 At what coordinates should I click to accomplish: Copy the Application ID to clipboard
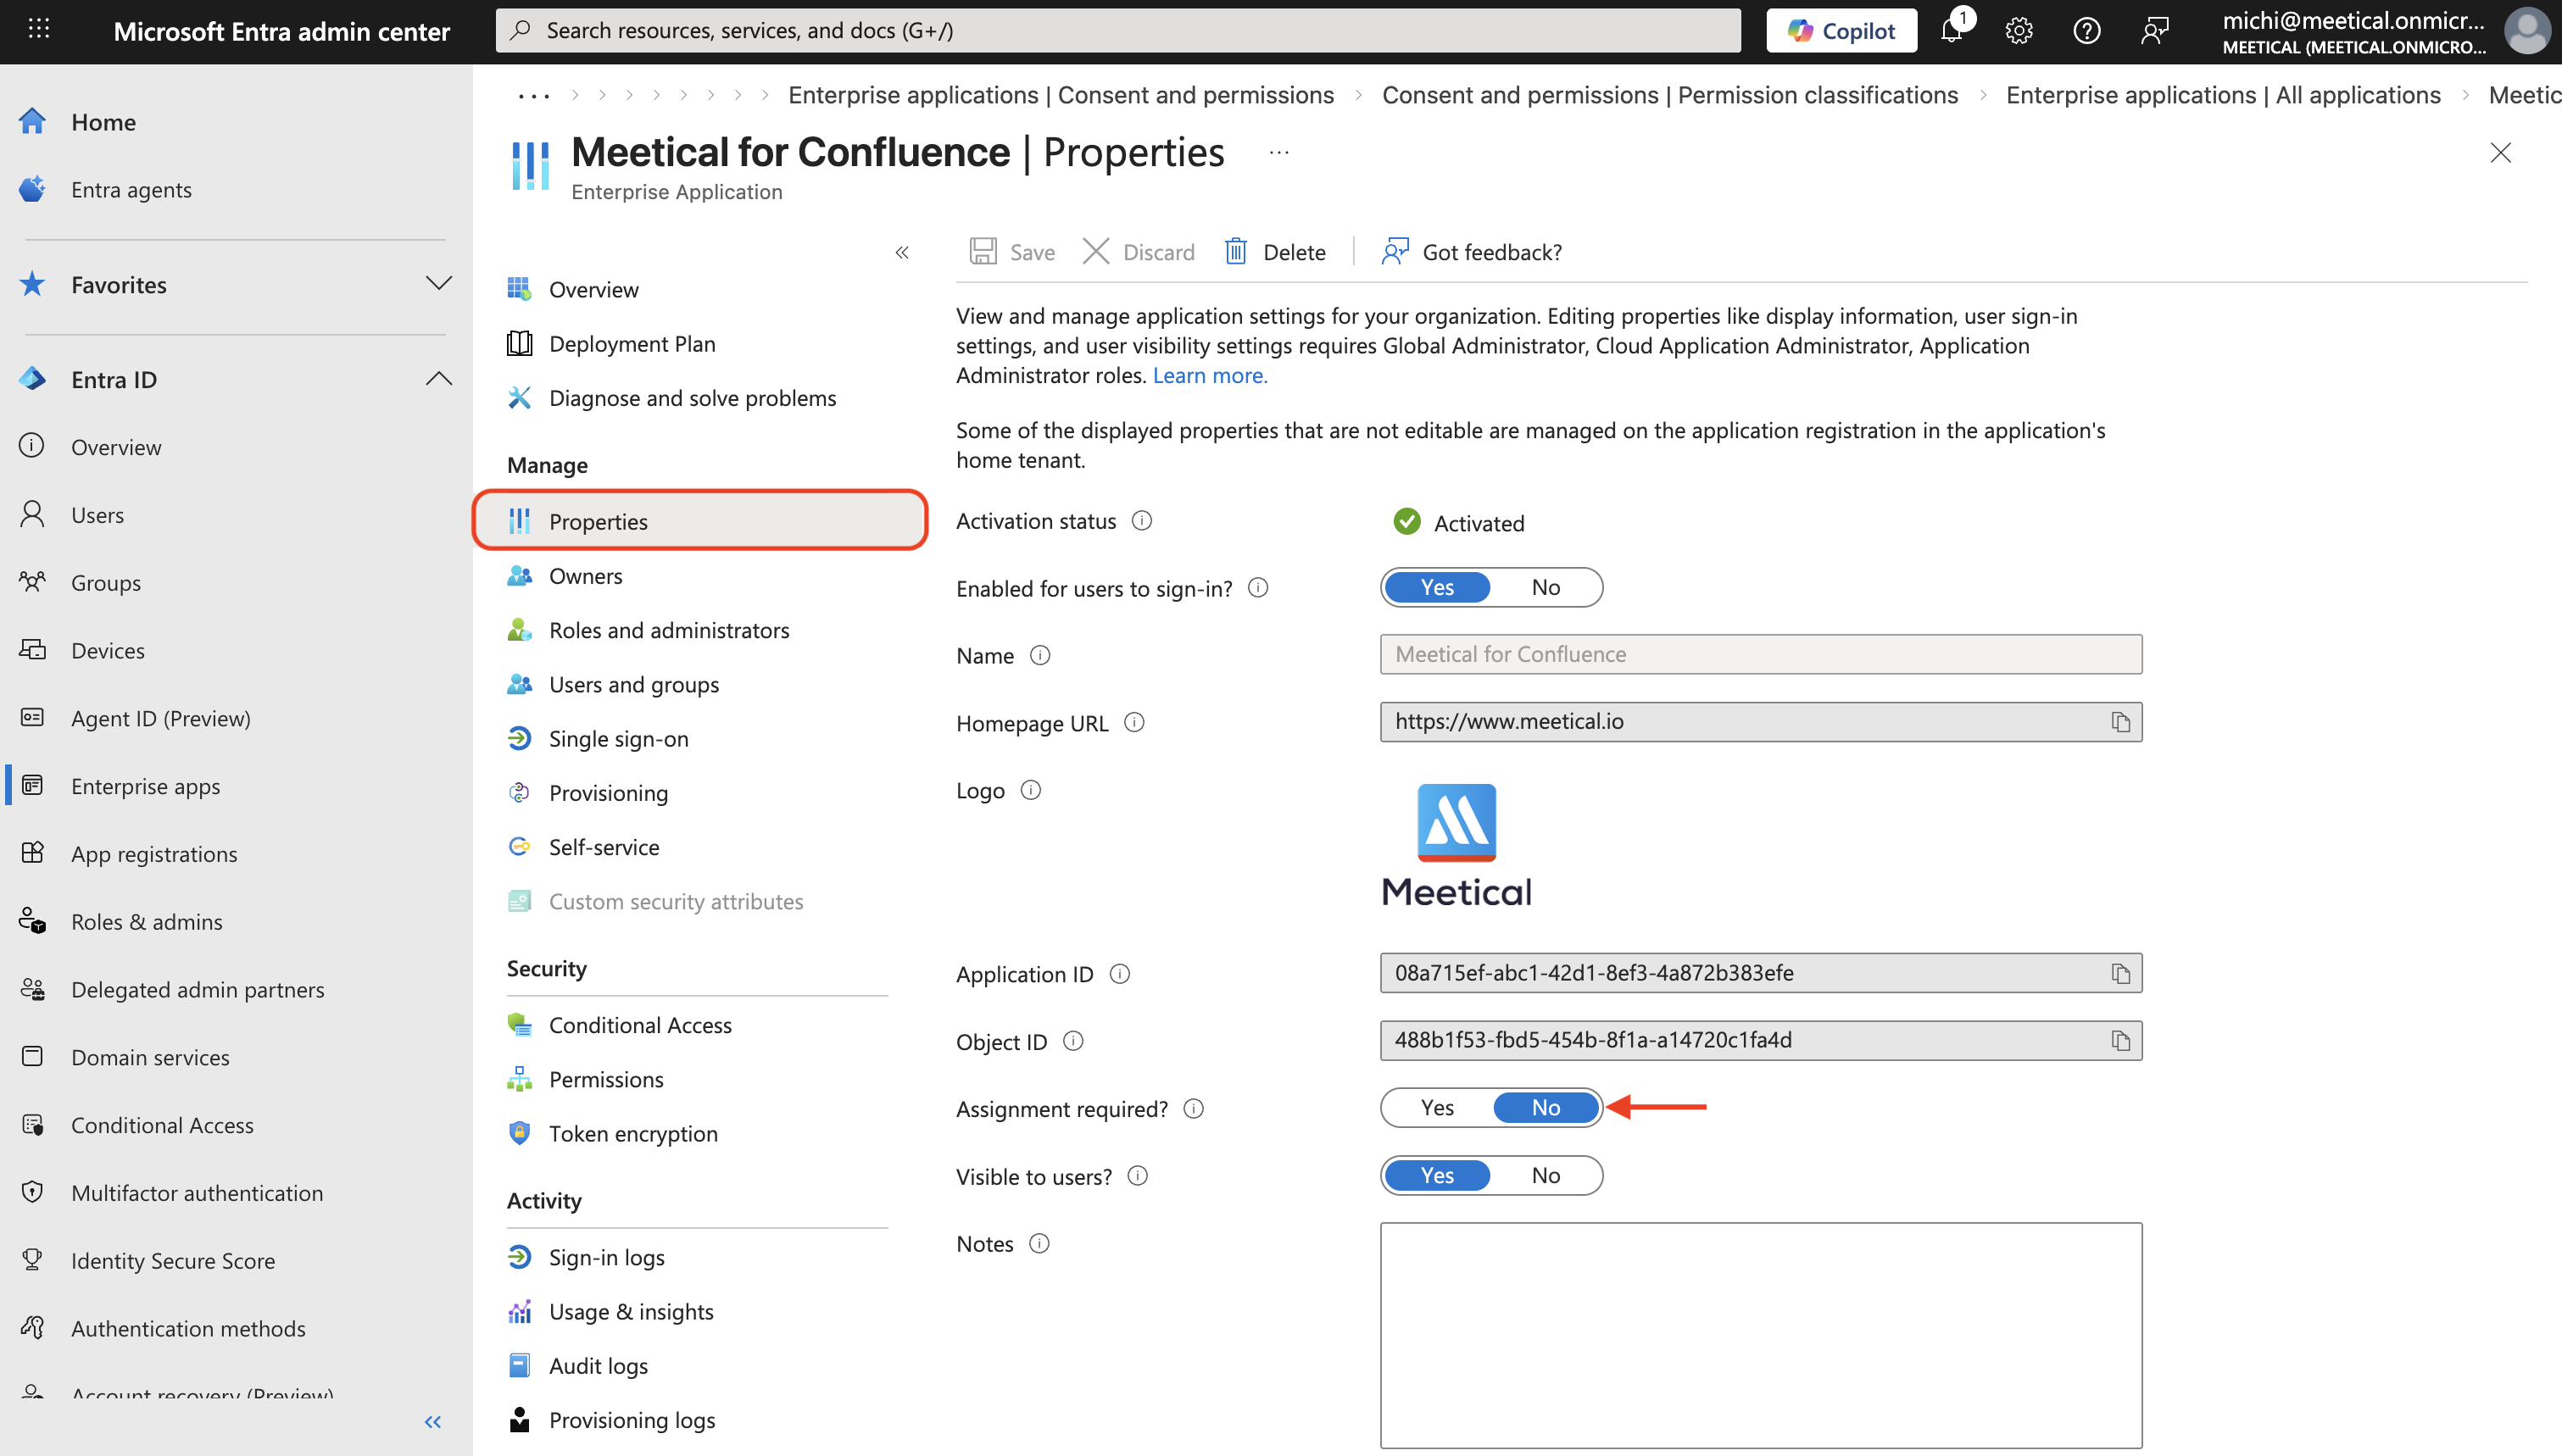[x=2120, y=973]
